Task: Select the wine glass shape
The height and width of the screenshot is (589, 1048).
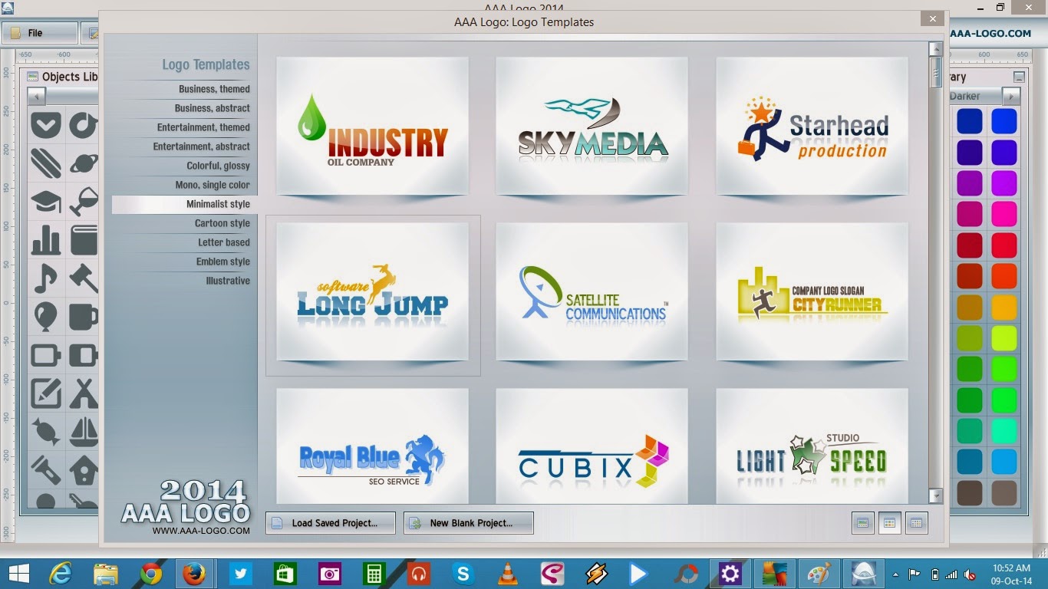Action: (84, 201)
